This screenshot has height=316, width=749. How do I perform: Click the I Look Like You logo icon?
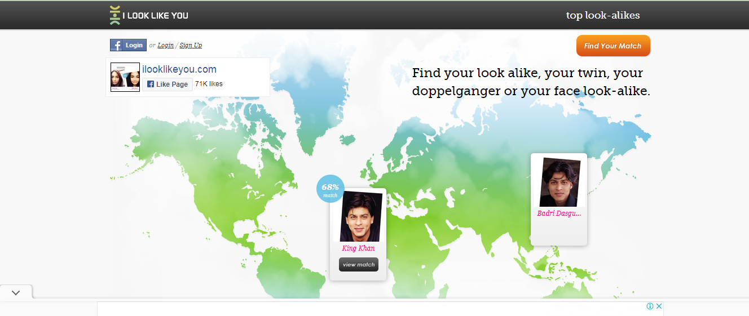(x=115, y=15)
